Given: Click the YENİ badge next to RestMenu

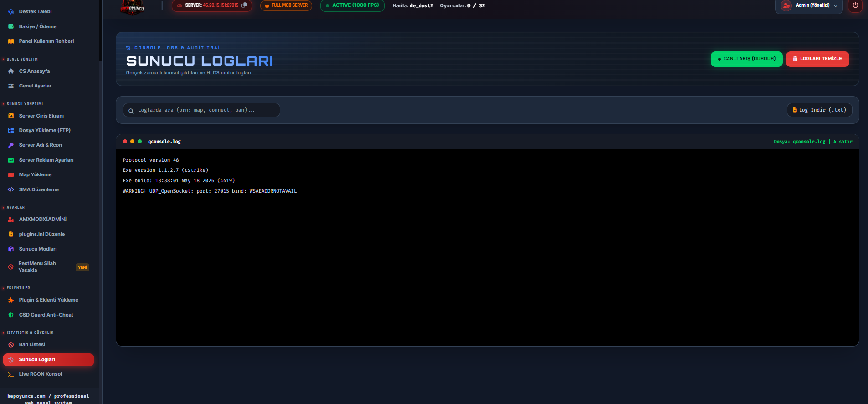Looking at the screenshot, I should 82,267.
